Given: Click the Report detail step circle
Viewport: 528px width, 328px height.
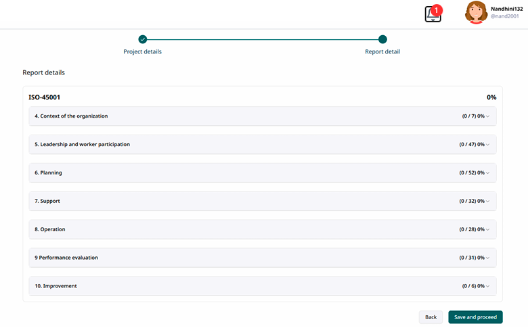Looking at the screenshot, I should tap(382, 39).
